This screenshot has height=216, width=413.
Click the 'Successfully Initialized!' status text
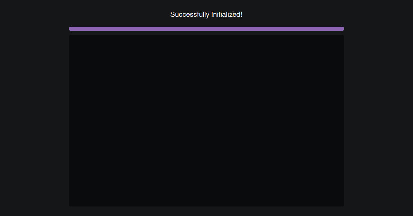coord(206,14)
